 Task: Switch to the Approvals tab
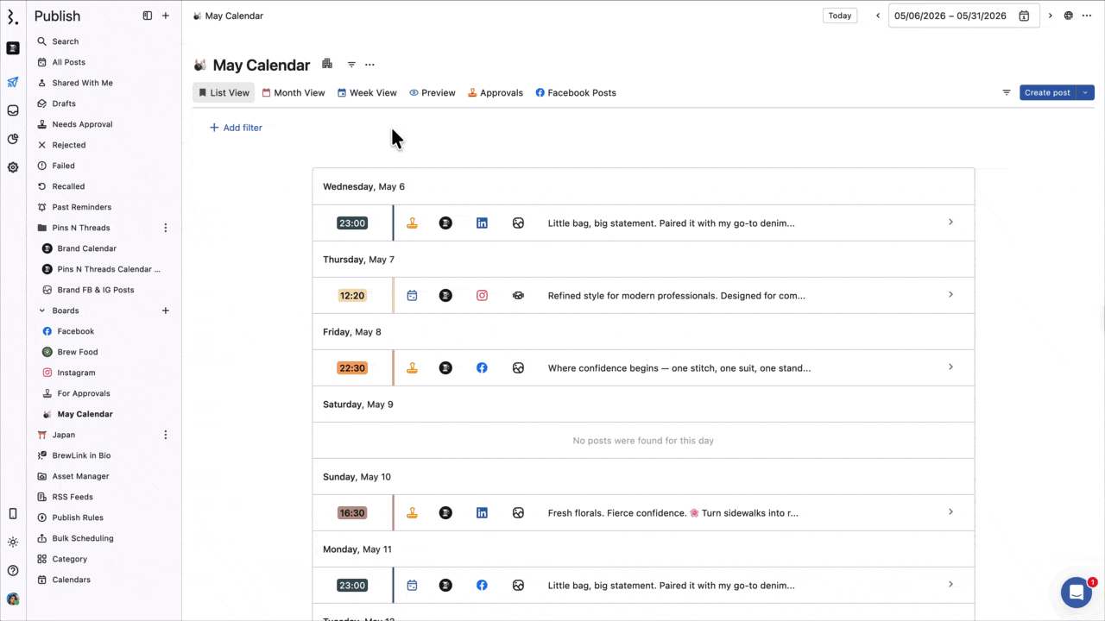pos(496,92)
